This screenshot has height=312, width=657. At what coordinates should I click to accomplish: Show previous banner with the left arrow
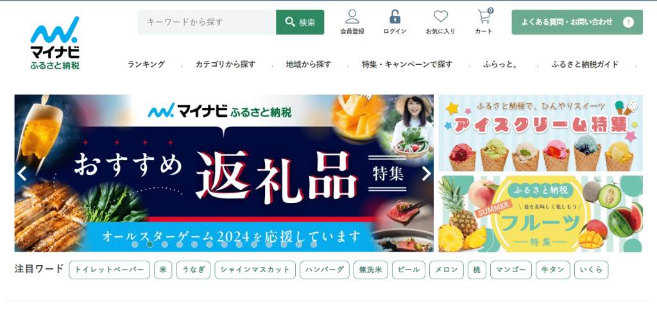[22, 173]
